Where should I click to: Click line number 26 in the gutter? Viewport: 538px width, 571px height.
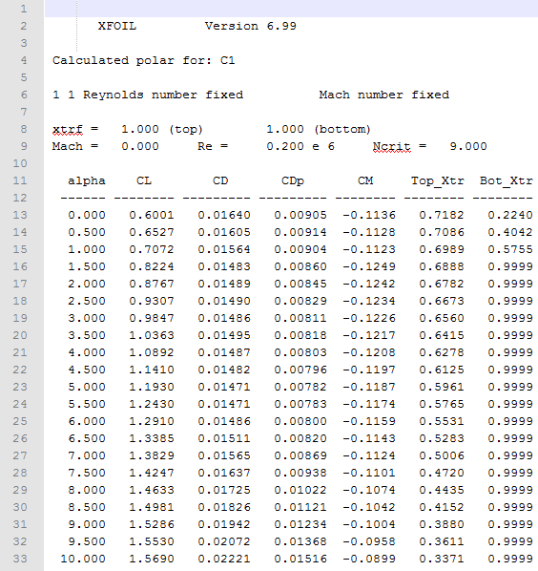click(20, 438)
